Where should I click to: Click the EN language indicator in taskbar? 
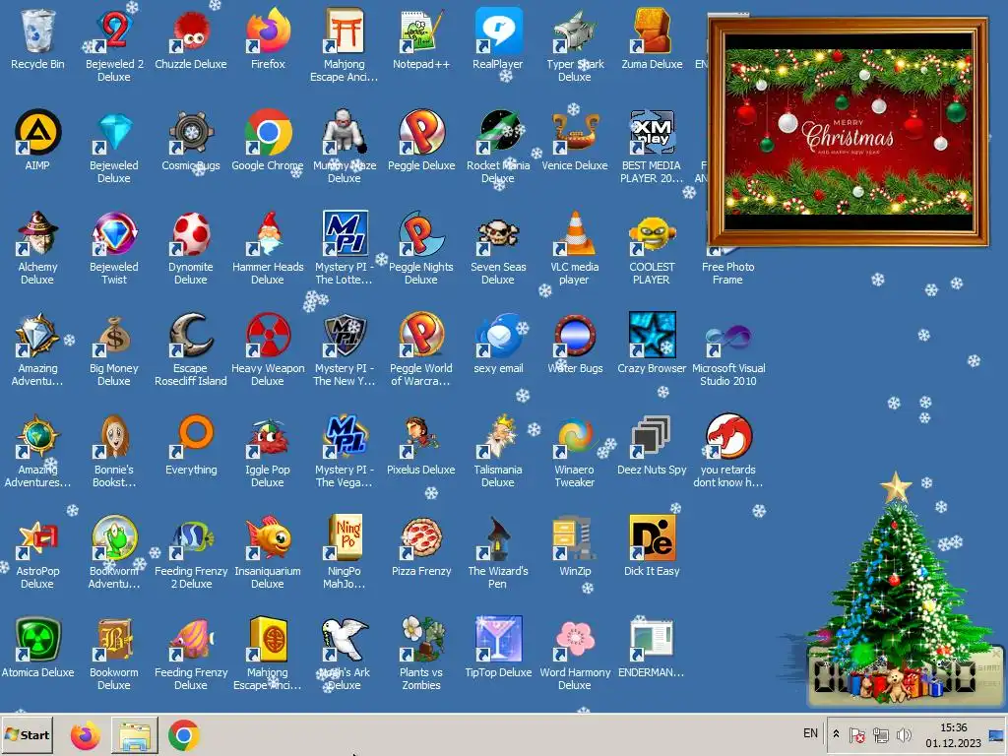click(810, 733)
